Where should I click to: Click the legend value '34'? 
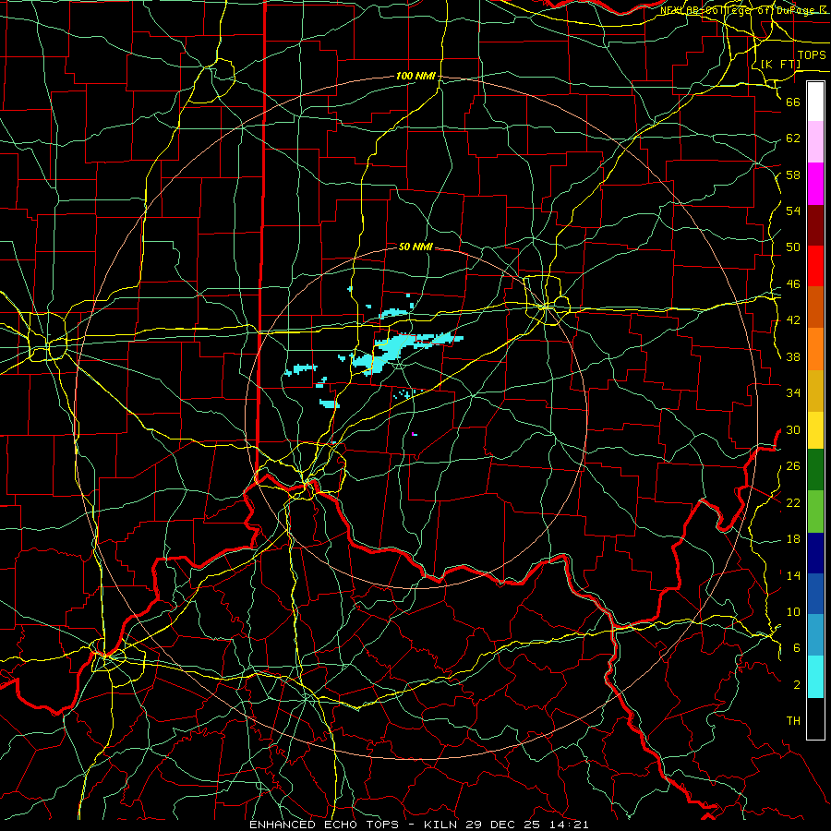tap(793, 393)
